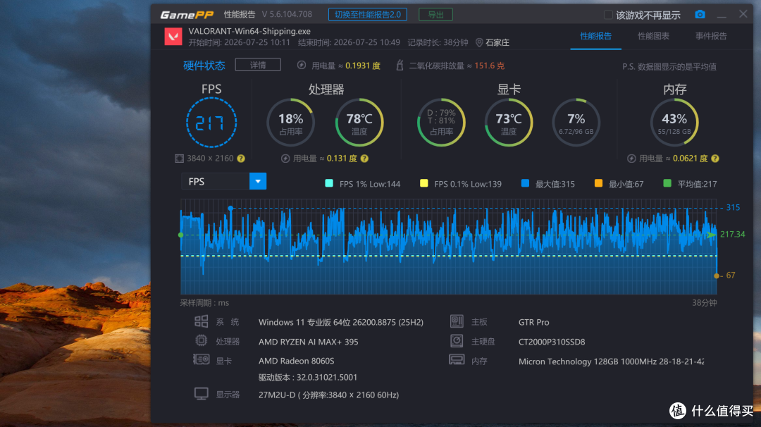Click the memory 43% usage gauge
Image resolution: width=761 pixels, height=427 pixels.
point(674,123)
